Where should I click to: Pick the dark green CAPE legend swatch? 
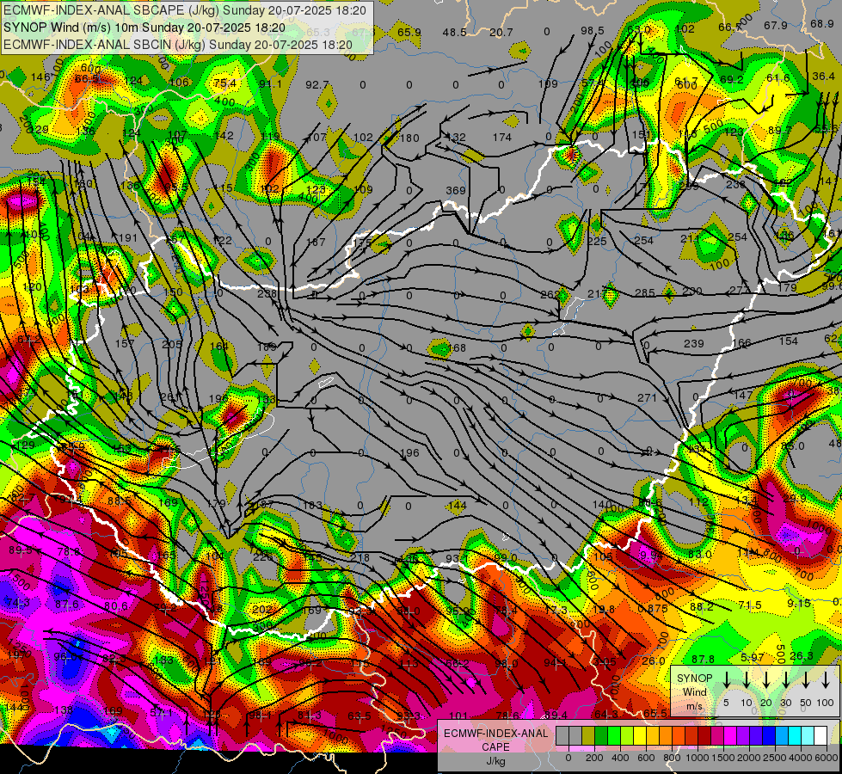coord(601,735)
